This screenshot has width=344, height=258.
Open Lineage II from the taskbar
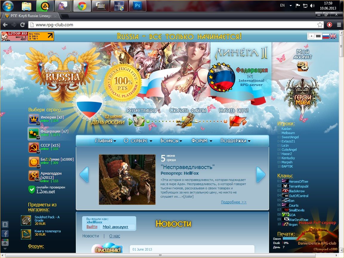coord(119,6)
